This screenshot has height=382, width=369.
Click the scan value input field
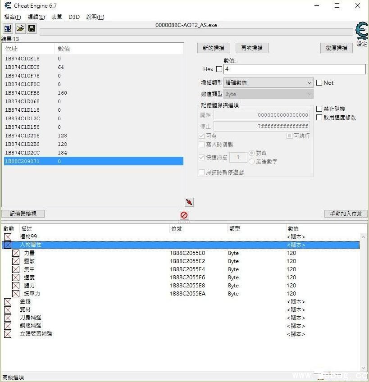tap(294, 69)
